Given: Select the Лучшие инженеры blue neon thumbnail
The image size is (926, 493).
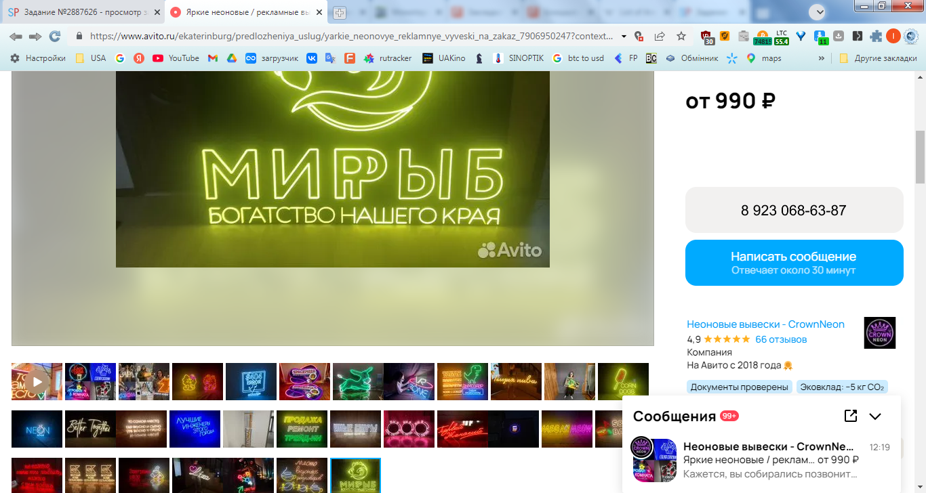Looking at the screenshot, I should pos(195,429).
